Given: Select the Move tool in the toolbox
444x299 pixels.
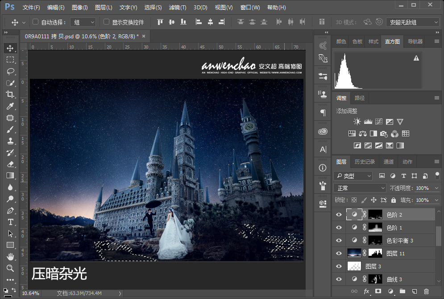Looking at the screenshot, I should tap(10, 48).
